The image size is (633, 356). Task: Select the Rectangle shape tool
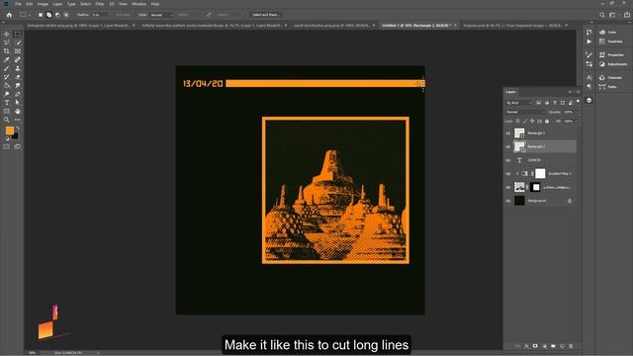click(7, 111)
